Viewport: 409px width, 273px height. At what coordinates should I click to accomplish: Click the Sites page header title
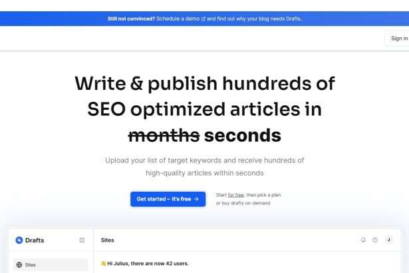[108, 240]
